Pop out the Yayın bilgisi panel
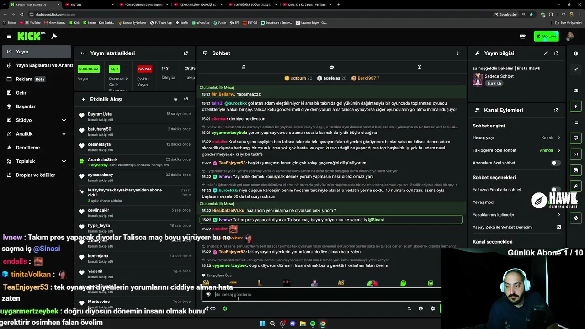Image resolution: width=585 pixels, height=329 pixels. [556, 53]
